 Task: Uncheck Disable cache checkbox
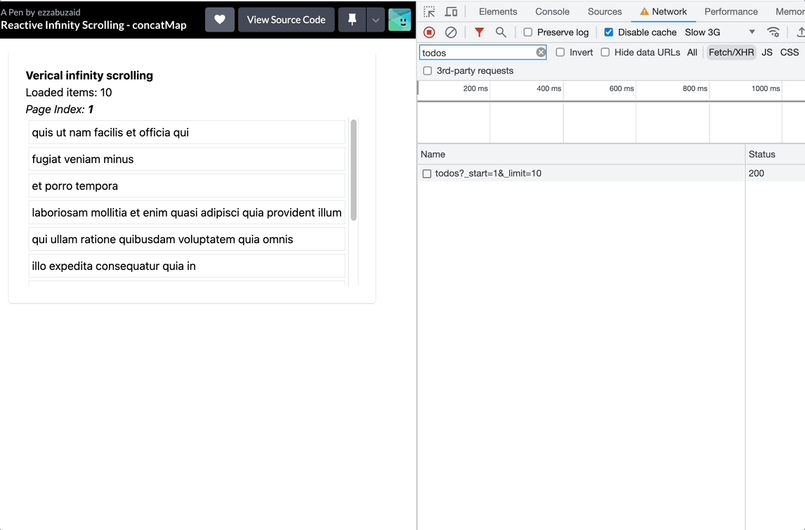(609, 32)
